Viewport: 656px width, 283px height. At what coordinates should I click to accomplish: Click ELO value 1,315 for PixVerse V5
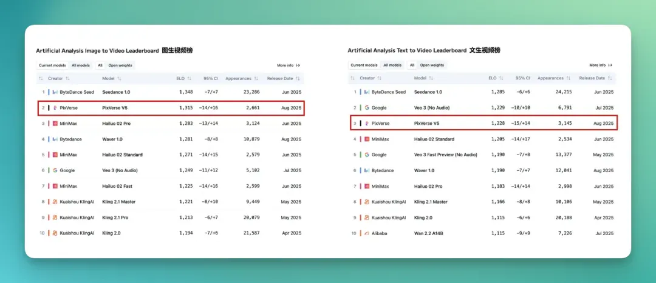pos(186,108)
